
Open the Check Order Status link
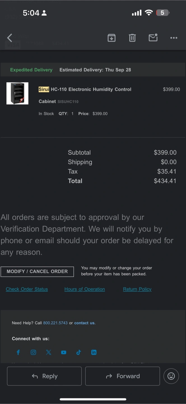27,289
